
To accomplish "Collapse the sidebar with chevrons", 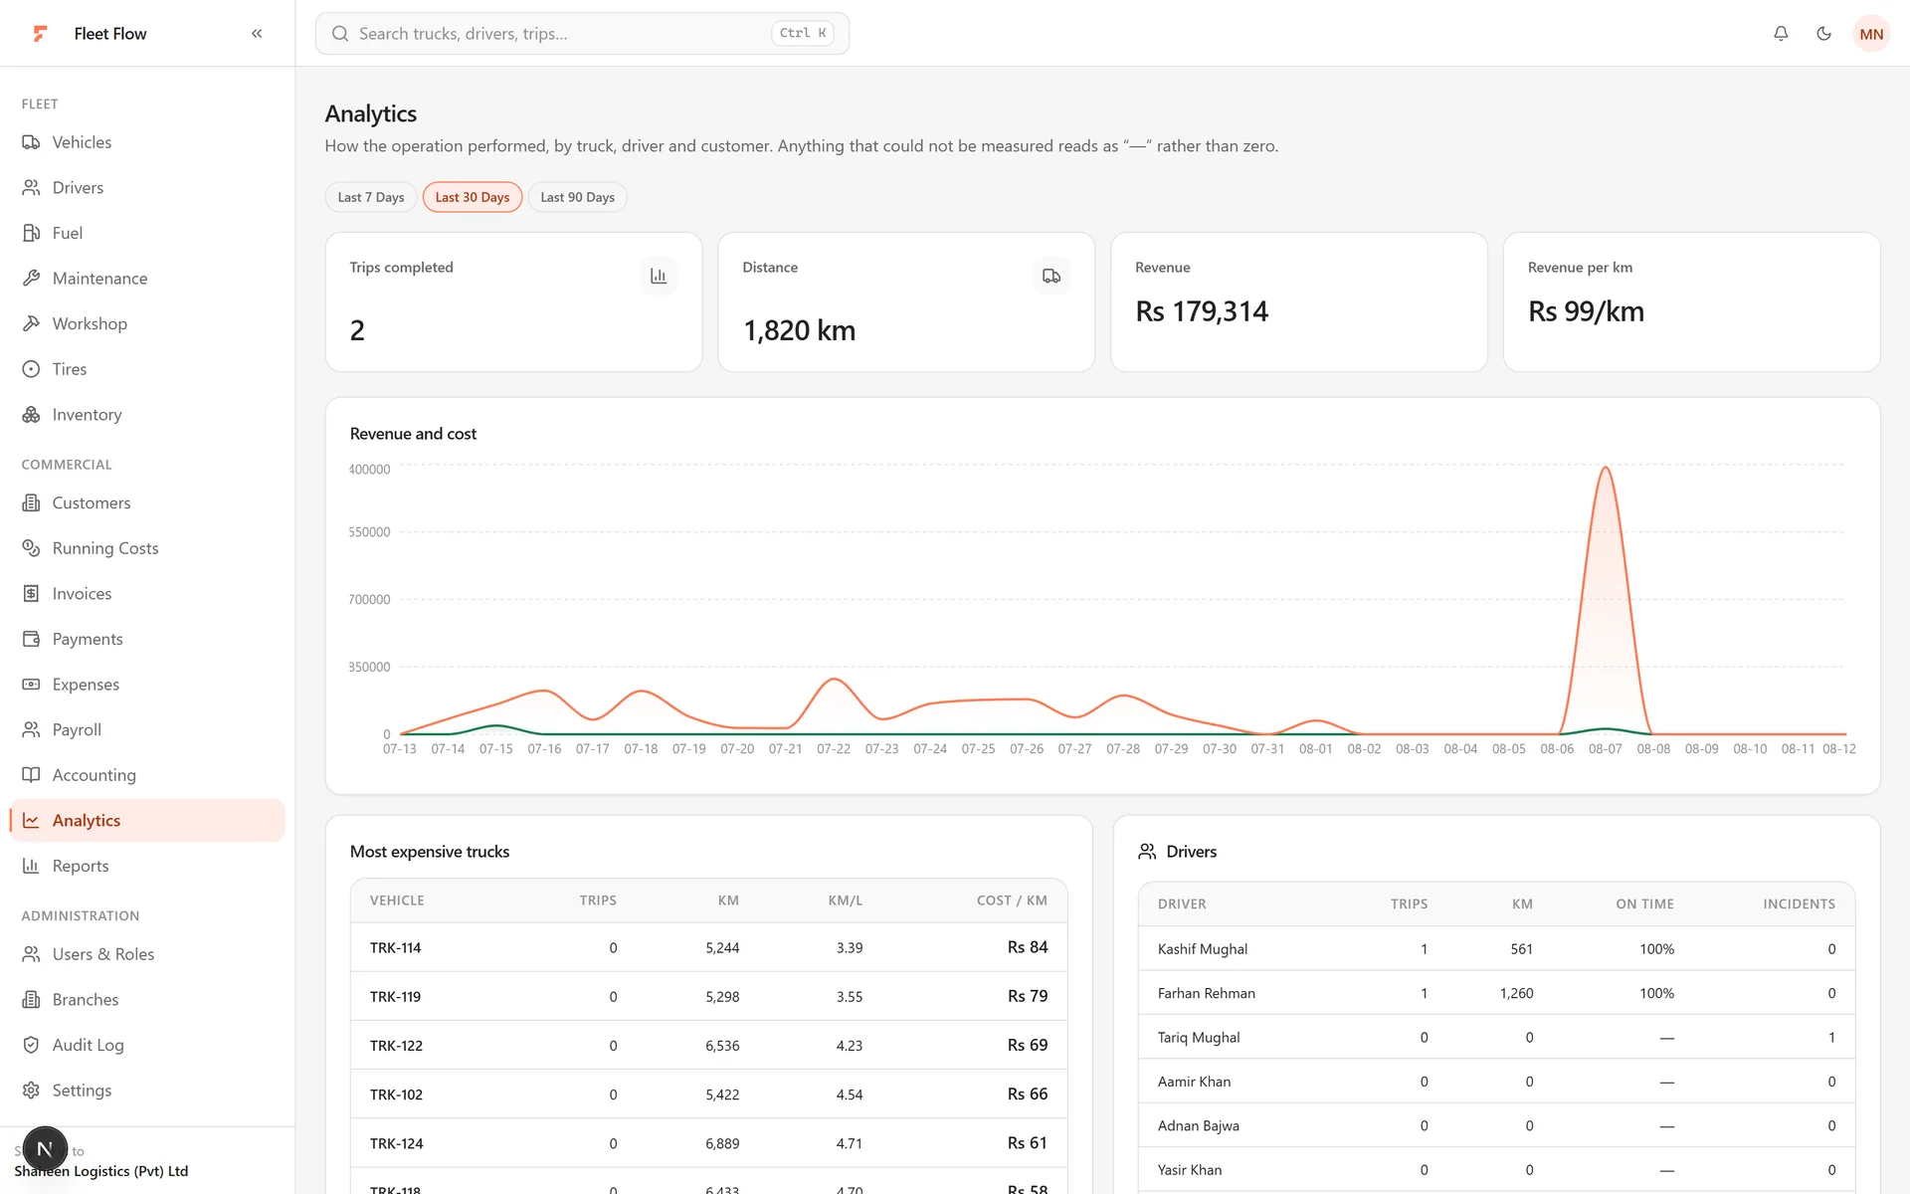I will [x=257, y=34].
